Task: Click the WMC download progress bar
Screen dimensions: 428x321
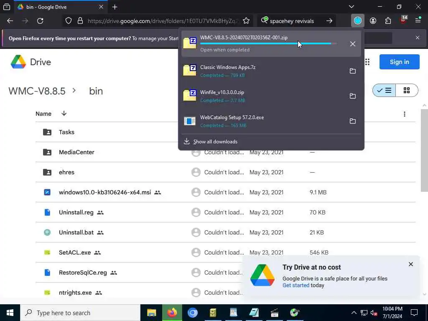Action: 268,43
